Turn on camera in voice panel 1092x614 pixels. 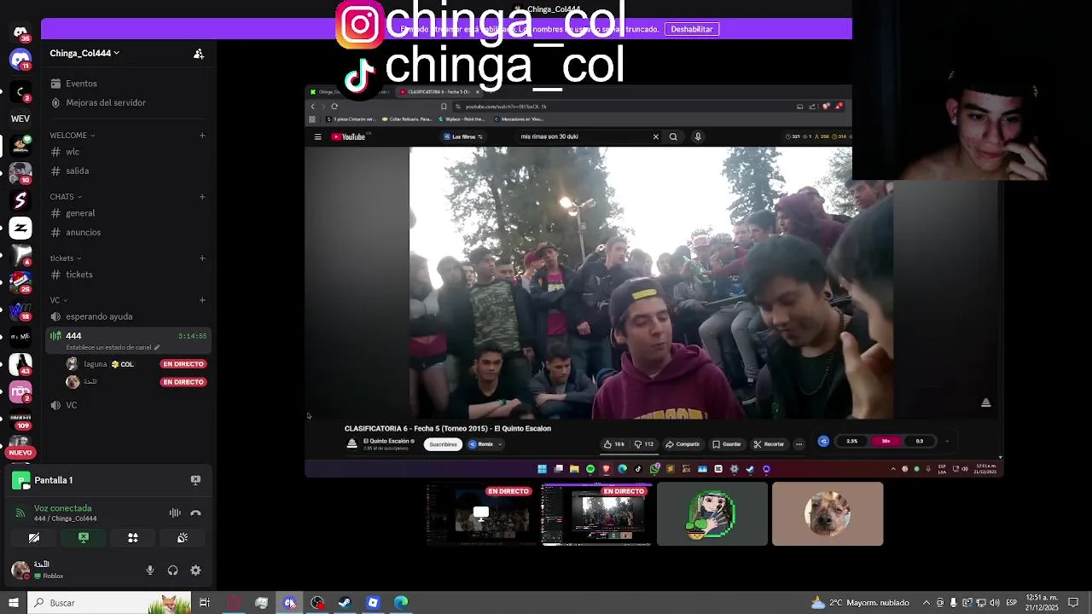point(34,538)
